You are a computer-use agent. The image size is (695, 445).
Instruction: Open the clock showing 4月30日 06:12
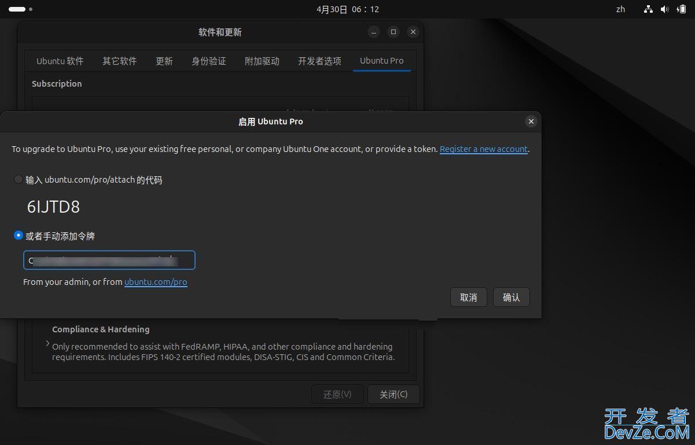tap(348, 9)
